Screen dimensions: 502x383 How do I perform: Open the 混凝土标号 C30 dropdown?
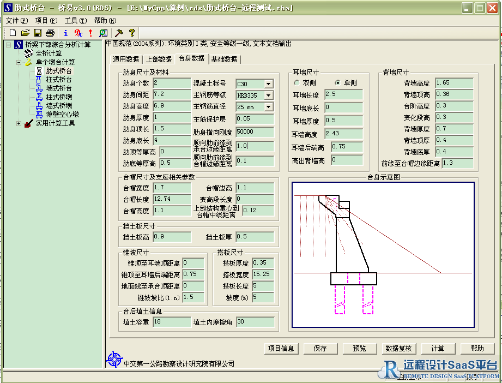(x=268, y=84)
